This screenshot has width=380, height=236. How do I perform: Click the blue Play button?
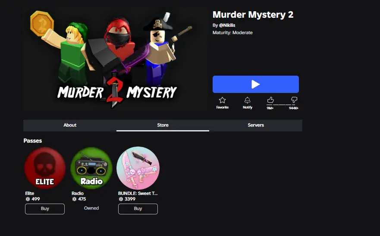(x=256, y=84)
